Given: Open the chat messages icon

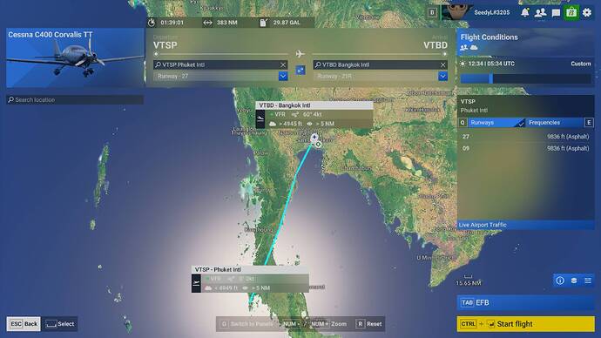Looking at the screenshot, I should (x=556, y=13).
